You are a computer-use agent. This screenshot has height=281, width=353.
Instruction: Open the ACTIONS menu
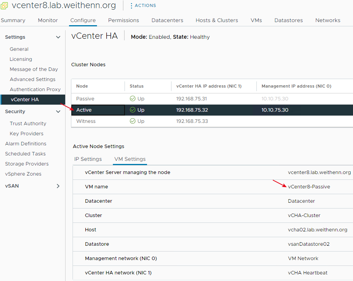pyautogui.click(x=143, y=6)
